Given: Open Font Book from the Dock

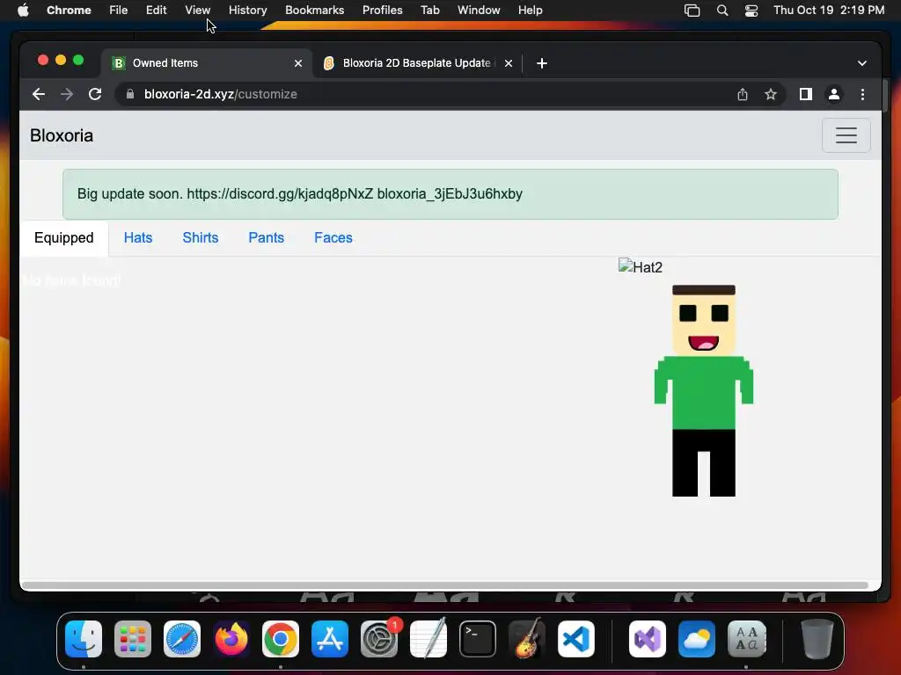Looking at the screenshot, I should pos(746,639).
